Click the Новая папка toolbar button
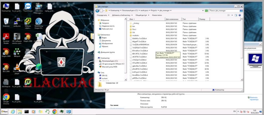 (x=157, y=15)
